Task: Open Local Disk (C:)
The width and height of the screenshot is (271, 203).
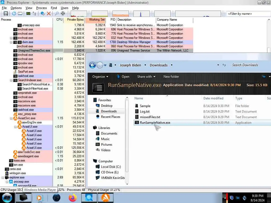Action: (x=111, y=167)
